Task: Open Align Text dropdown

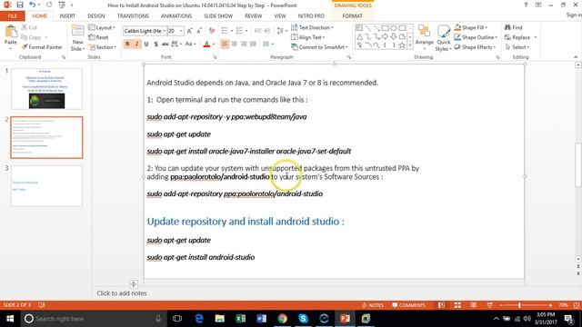Action: click(x=308, y=37)
